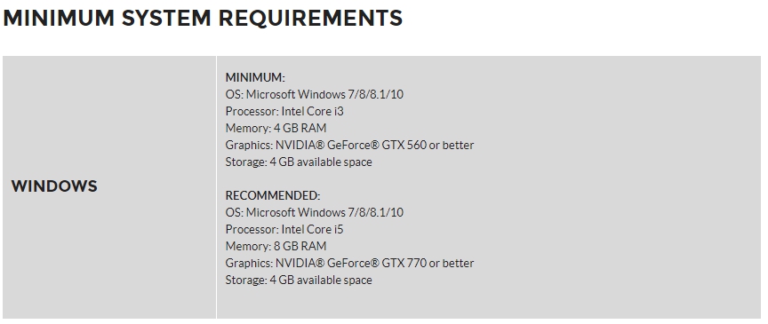
Task: Click the RECOMMENDED: section label
Action: click(272, 195)
